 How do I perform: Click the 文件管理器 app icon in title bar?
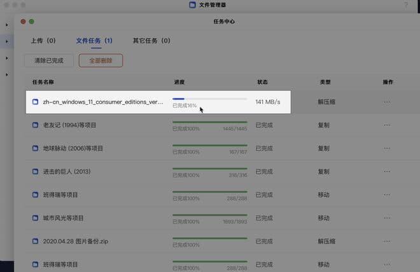point(192,6)
